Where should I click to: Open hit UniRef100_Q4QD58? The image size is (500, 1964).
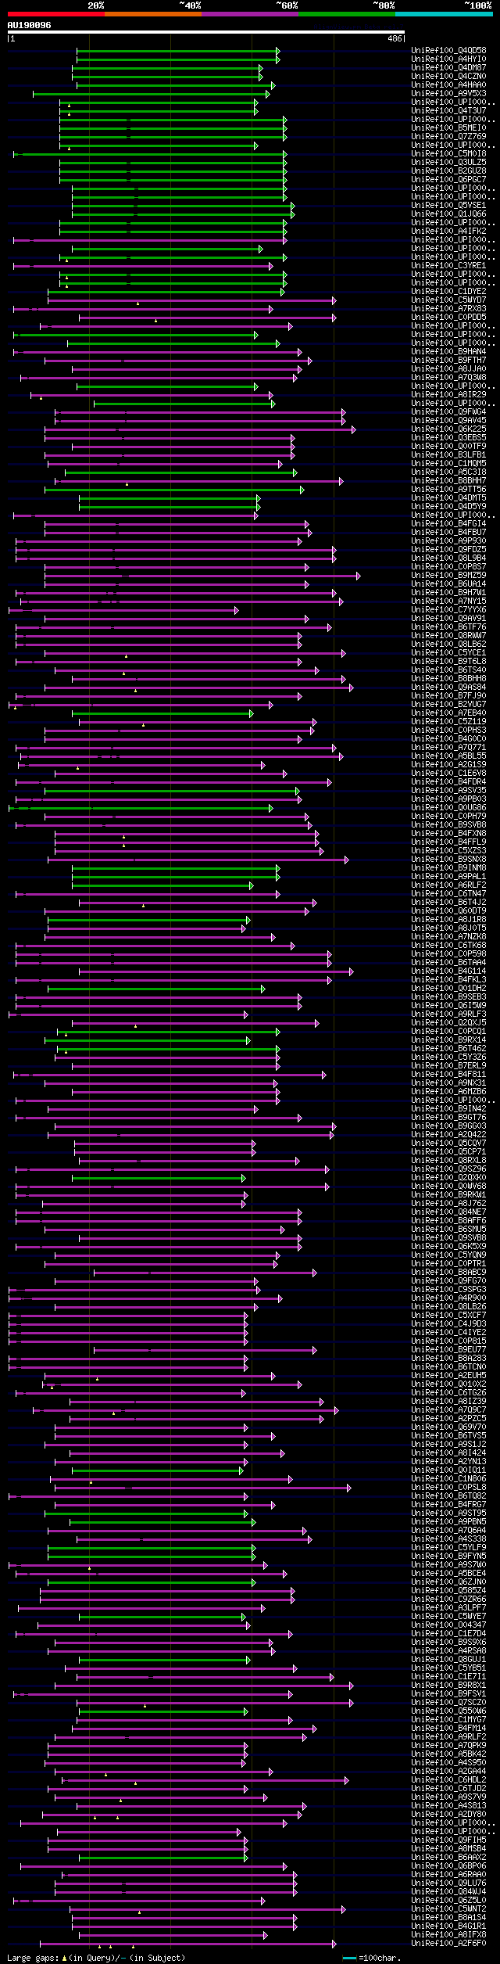click(x=448, y=51)
